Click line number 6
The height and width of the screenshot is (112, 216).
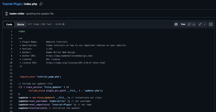pyautogui.click(x=11, y=49)
